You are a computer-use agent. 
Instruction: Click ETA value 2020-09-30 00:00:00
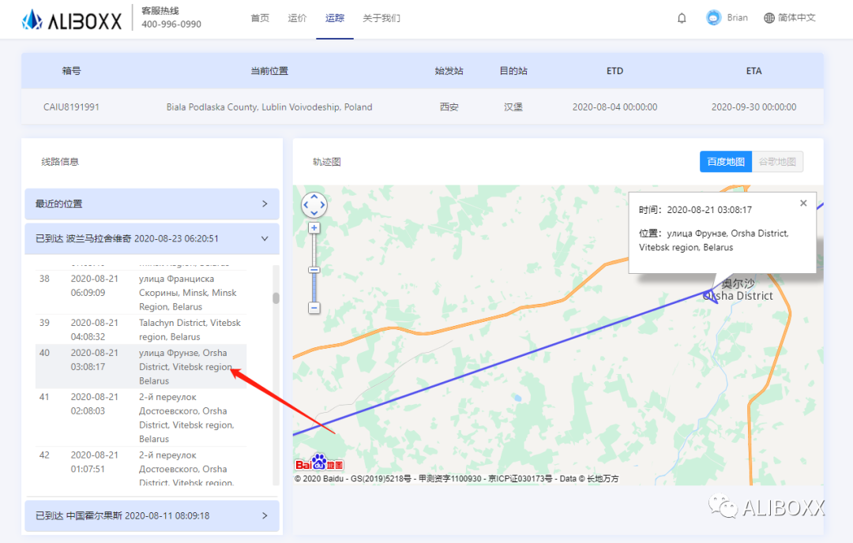754,107
